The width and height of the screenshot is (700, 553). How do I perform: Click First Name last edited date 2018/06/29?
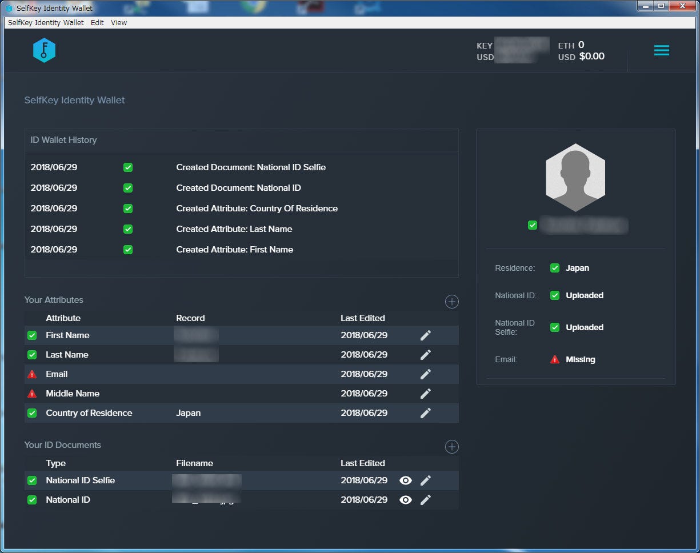point(364,335)
